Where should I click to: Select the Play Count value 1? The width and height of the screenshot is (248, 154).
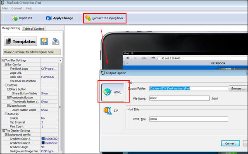[x=42, y=126]
